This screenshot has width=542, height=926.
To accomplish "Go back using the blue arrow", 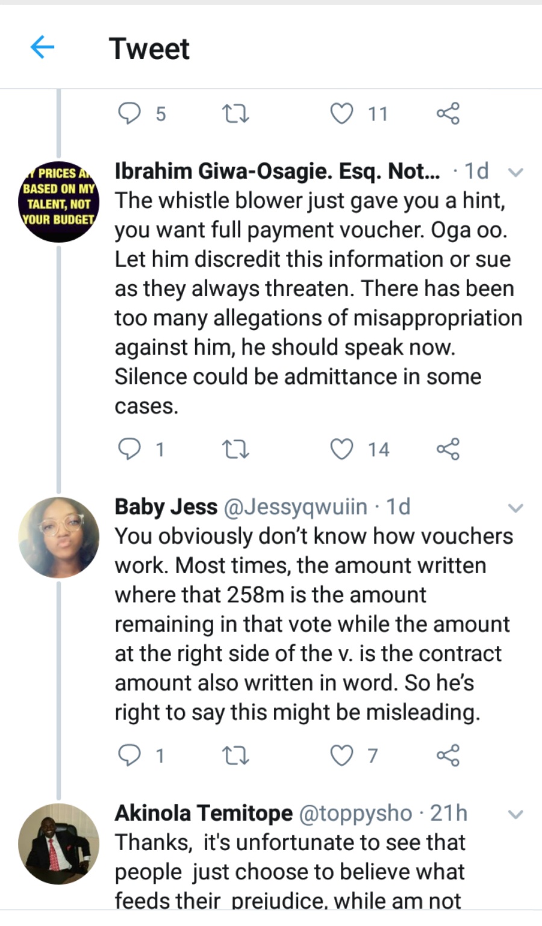I will click(x=42, y=47).
